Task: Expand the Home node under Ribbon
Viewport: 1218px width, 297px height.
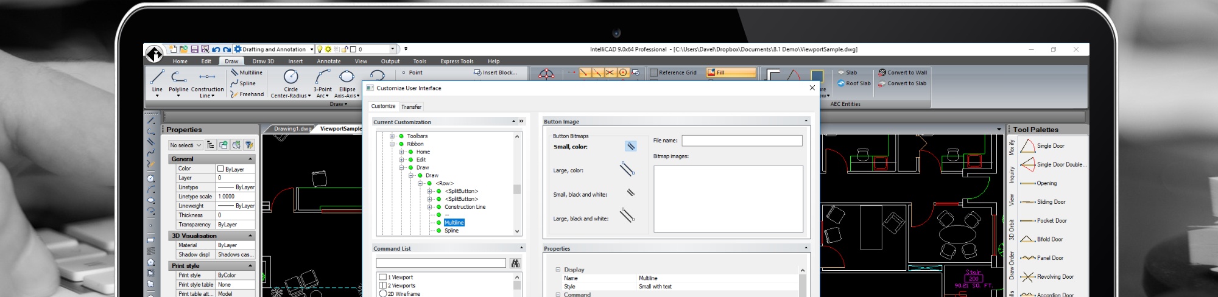Action: coord(401,152)
